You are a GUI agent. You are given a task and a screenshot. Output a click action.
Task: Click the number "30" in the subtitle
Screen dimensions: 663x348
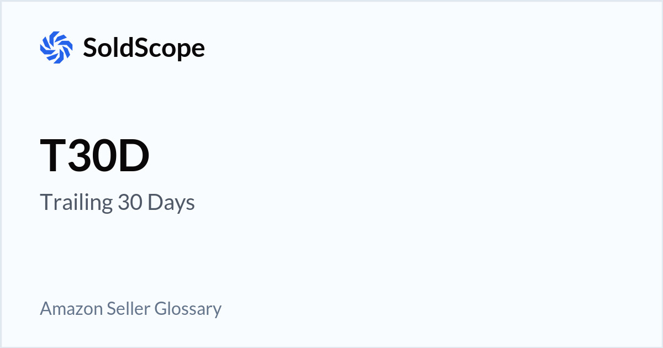click(129, 203)
